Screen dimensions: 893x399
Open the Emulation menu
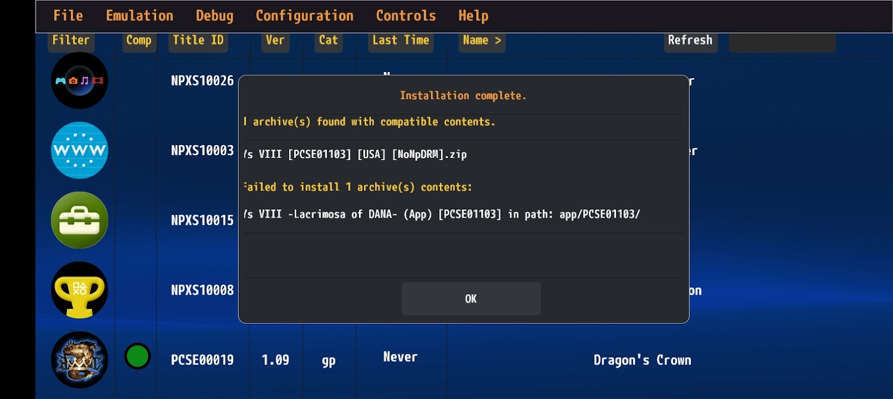click(140, 16)
